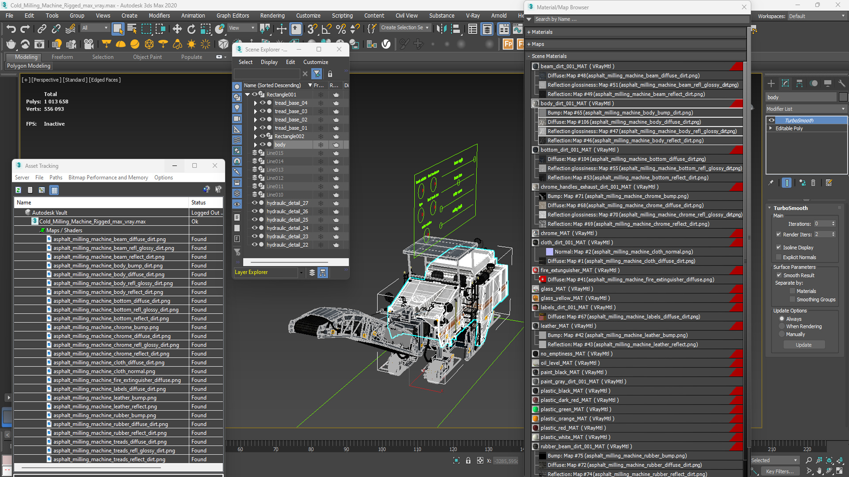This screenshot has width=849, height=477.
Task: Click Refresh icon in Asset Tracking
Action: [x=18, y=190]
